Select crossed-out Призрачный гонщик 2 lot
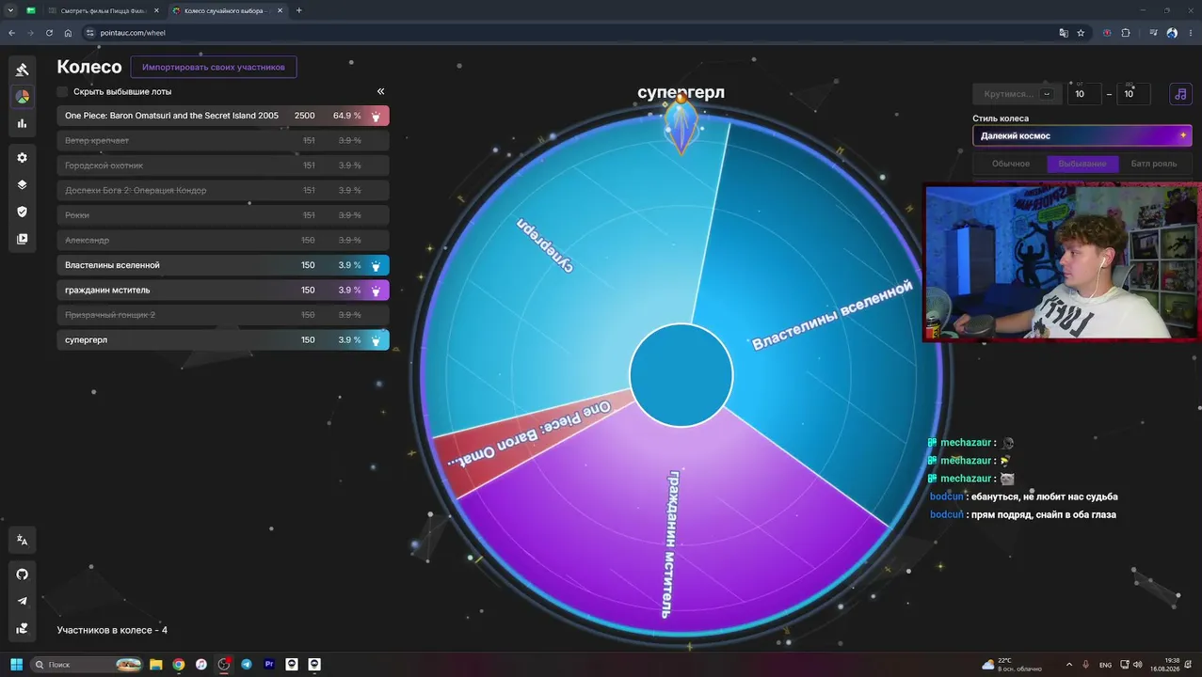Viewport: 1202px width, 677px height. [x=223, y=315]
